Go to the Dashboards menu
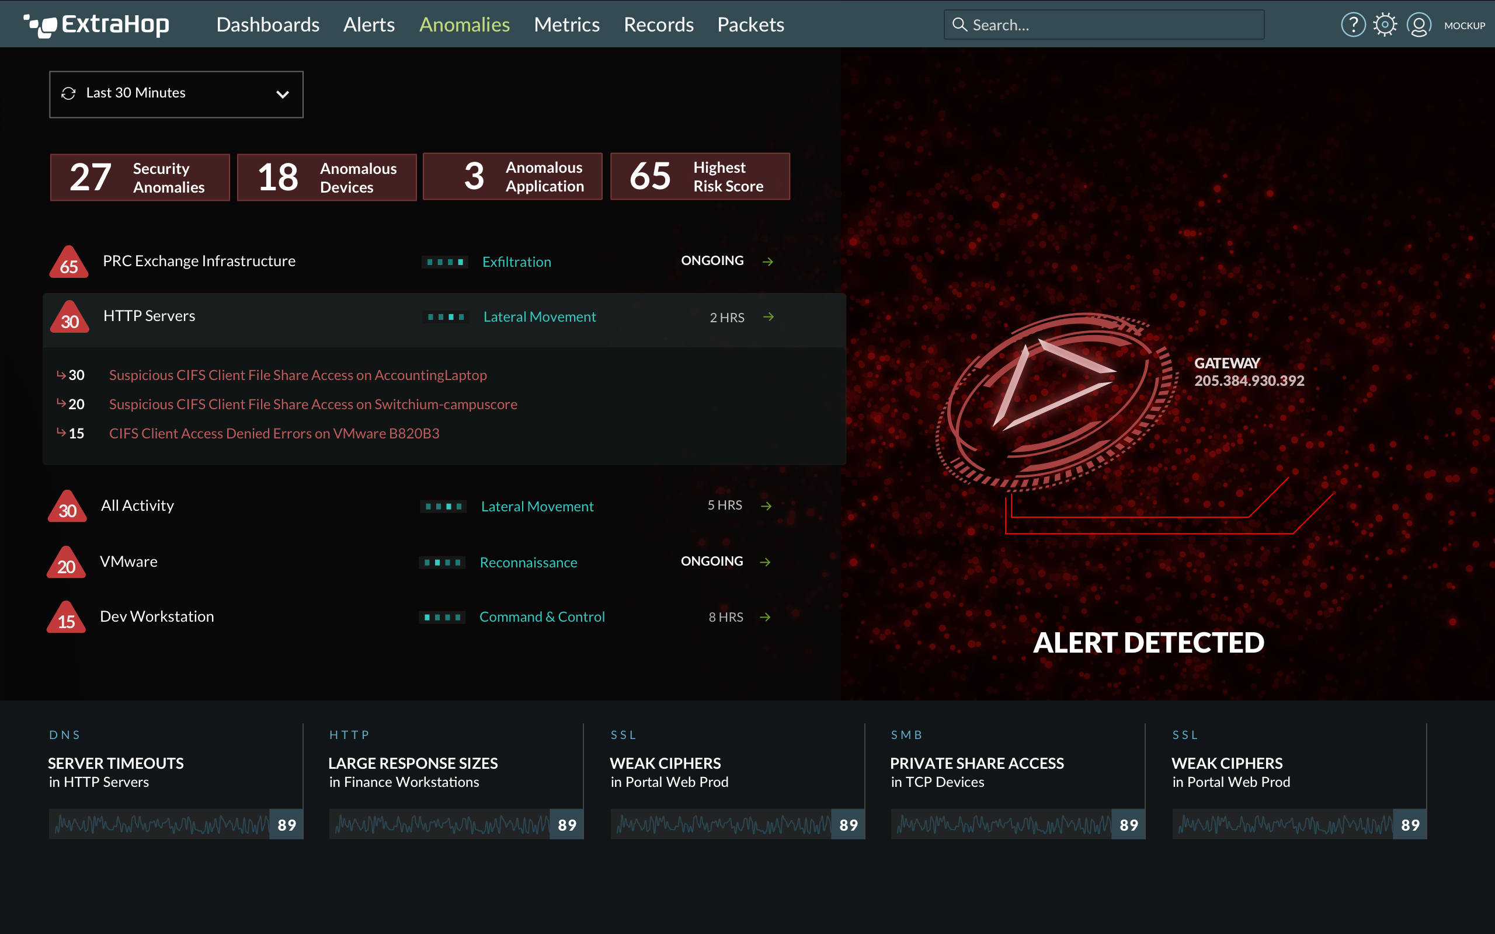The height and width of the screenshot is (934, 1495). tap(268, 25)
